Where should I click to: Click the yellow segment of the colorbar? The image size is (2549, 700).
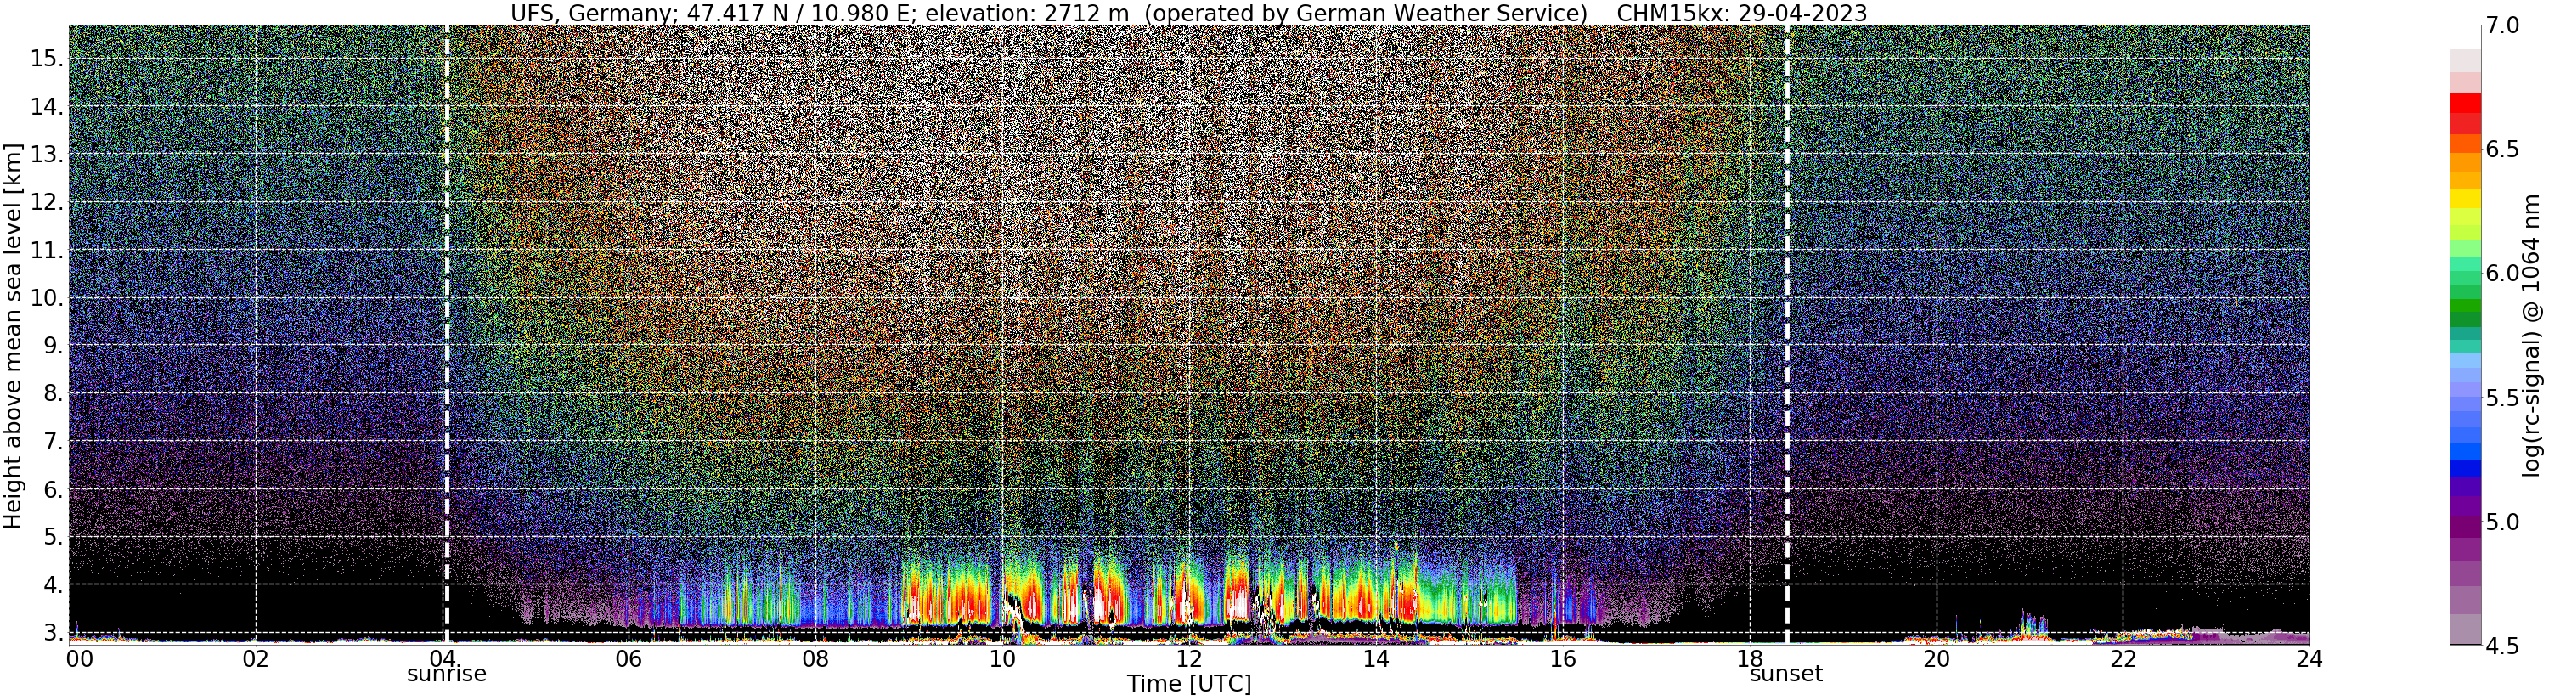click(x=2465, y=199)
